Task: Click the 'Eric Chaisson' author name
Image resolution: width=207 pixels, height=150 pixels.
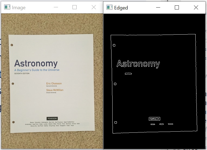Action: [54, 84]
